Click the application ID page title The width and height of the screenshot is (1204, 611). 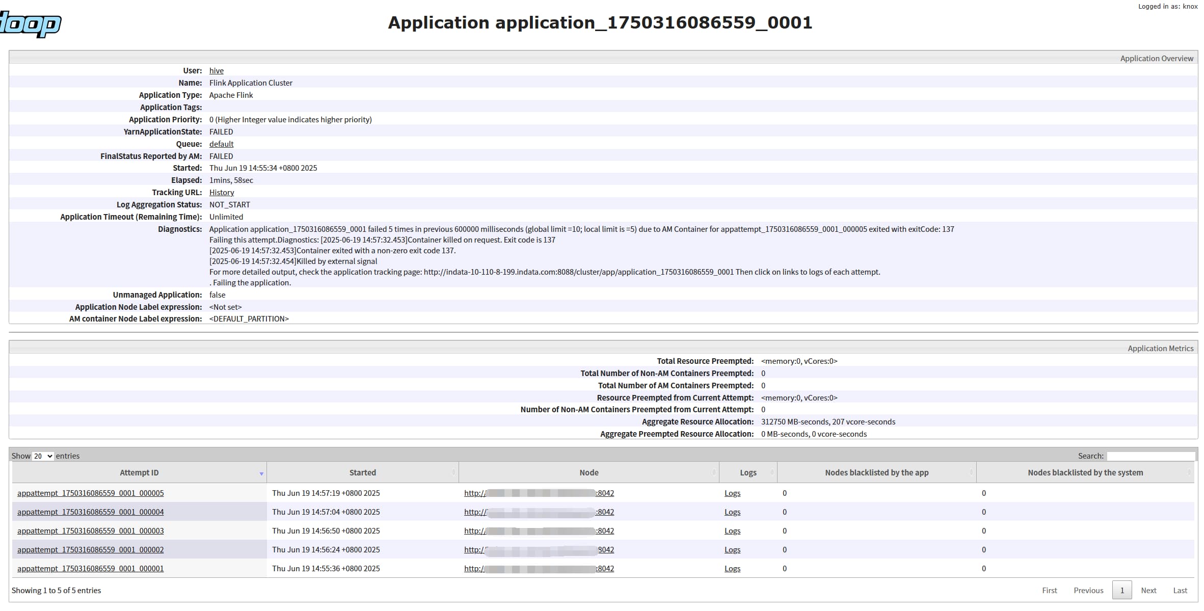coord(600,22)
